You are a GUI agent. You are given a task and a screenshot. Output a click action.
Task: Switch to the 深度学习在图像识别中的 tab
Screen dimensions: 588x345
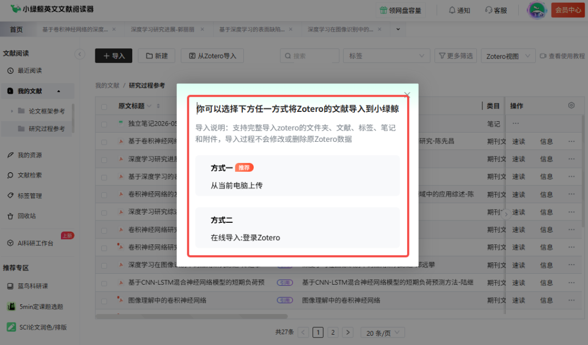(340, 29)
